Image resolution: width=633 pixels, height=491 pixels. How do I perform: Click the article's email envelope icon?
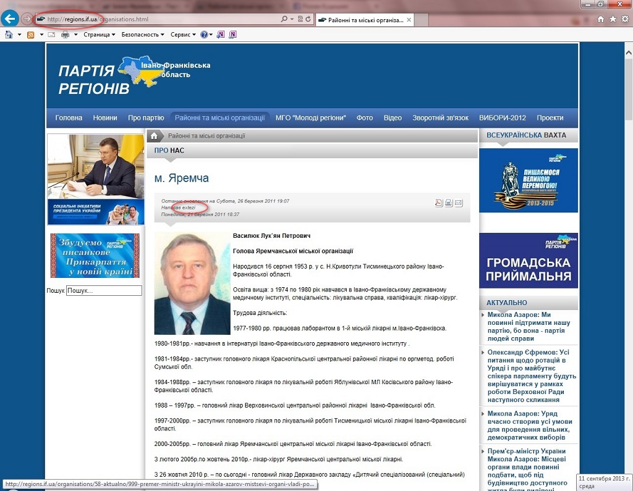(459, 203)
